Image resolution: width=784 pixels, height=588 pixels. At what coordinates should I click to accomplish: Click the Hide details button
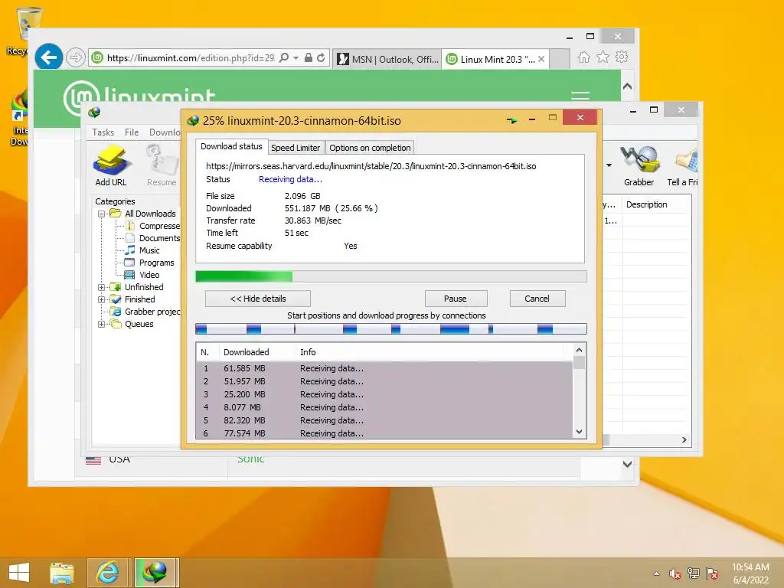click(x=258, y=299)
